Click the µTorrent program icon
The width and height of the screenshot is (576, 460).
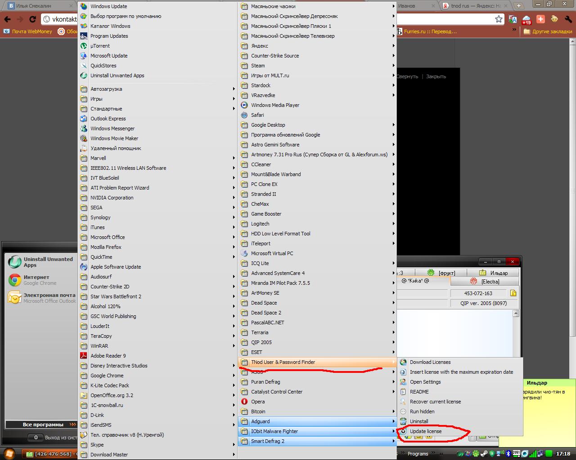[84, 46]
